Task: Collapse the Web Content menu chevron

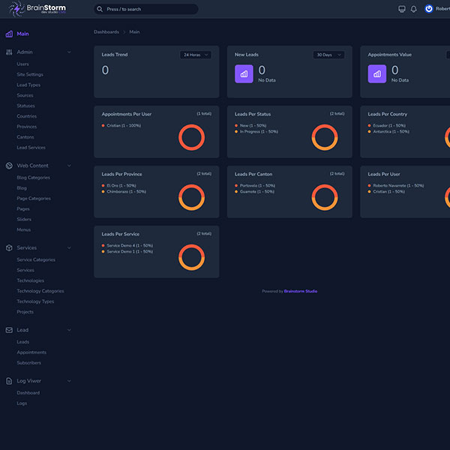Action: click(x=69, y=166)
